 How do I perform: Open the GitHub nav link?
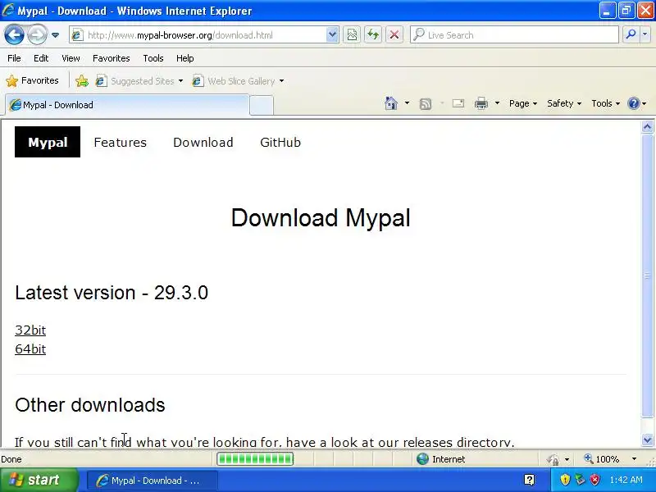pos(280,142)
